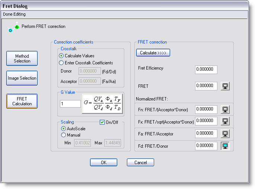Click the monitor icon next to FRET field
Screen dimensions: 255x189
click(225, 86)
